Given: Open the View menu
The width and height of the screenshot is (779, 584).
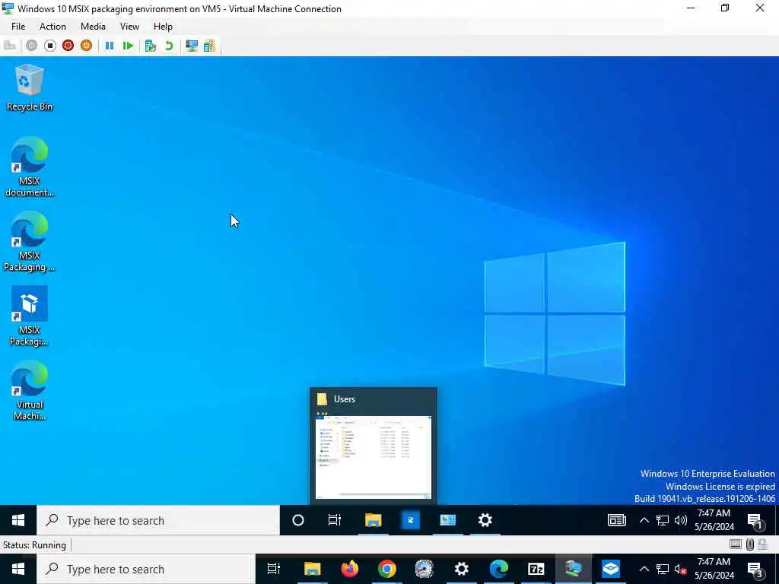Looking at the screenshot, I should (129, 27).
